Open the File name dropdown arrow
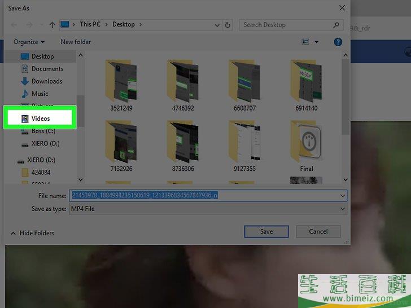The height and width of the screenshot is (308, 411). coord(343,196)
